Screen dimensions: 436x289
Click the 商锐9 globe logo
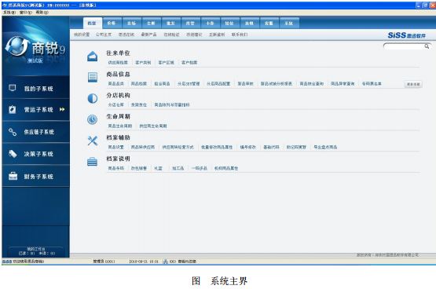pos(16,46)
